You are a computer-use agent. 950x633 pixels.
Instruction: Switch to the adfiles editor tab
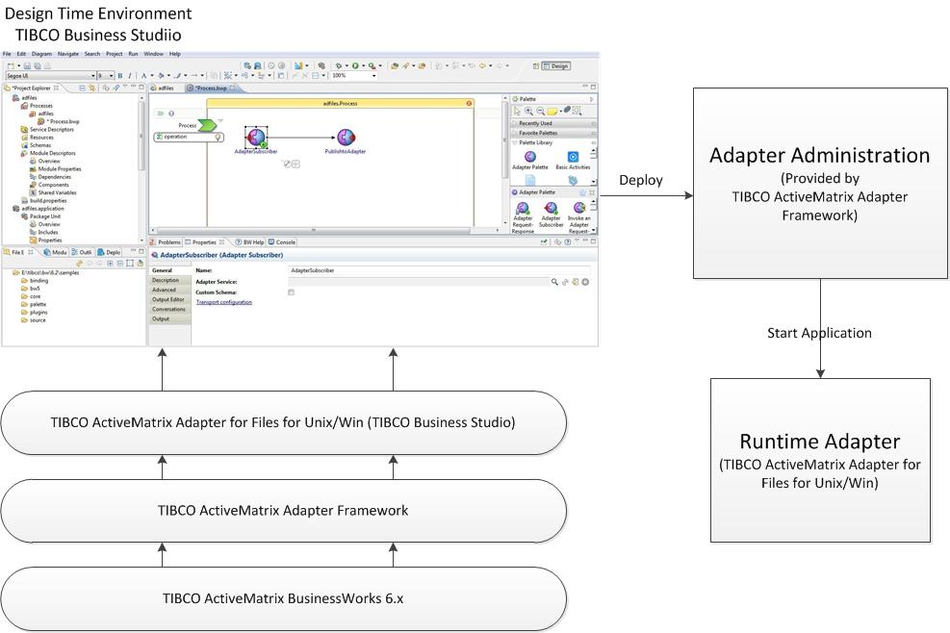(x=163, y=89)
